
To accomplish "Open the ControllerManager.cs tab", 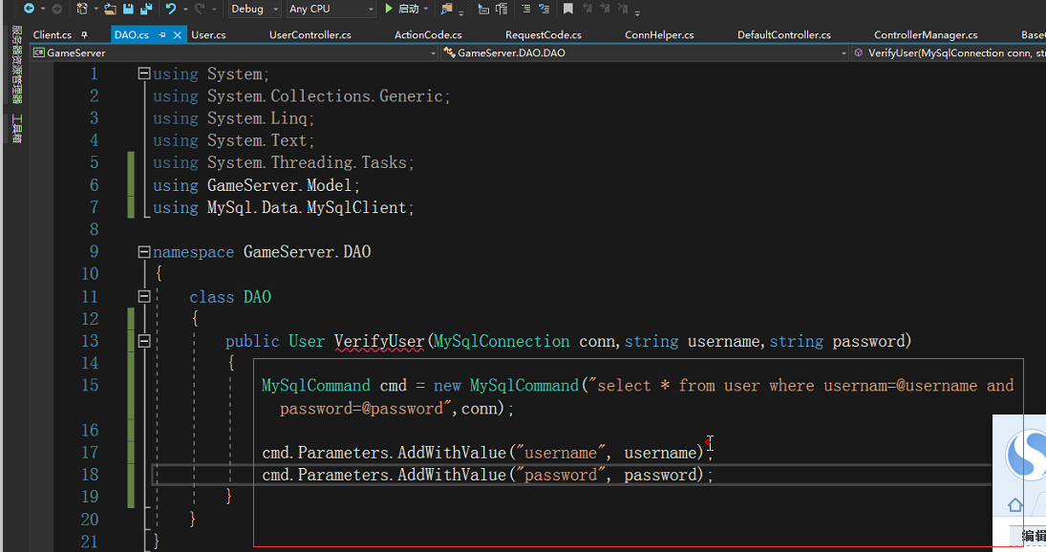I will pyautogui.click(x=926, y=34).
